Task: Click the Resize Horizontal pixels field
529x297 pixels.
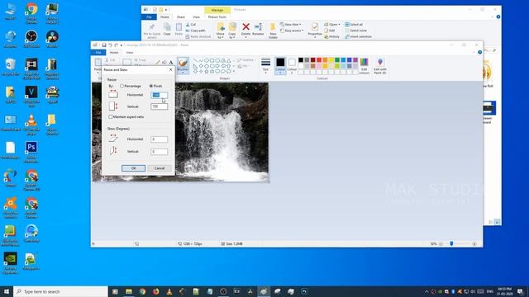Action: (x=159, y=95)
